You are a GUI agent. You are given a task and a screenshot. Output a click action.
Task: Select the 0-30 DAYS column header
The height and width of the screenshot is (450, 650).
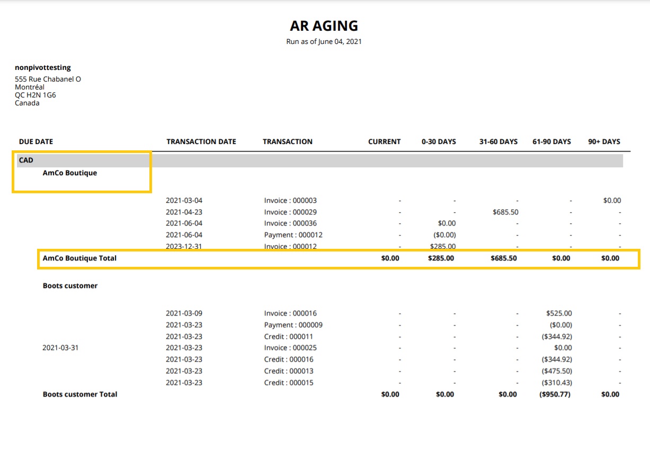pos(439,141)
